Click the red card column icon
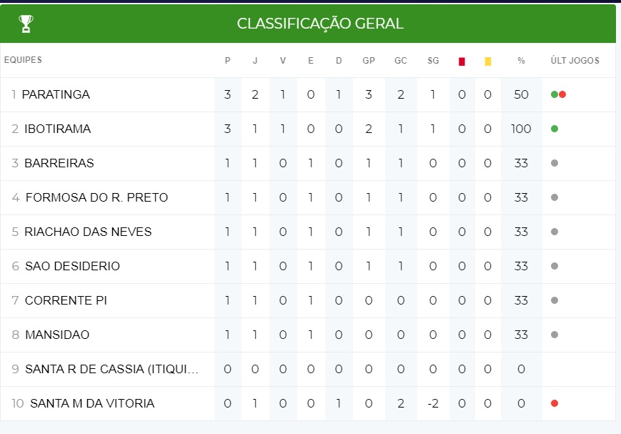 coord(462,61)
